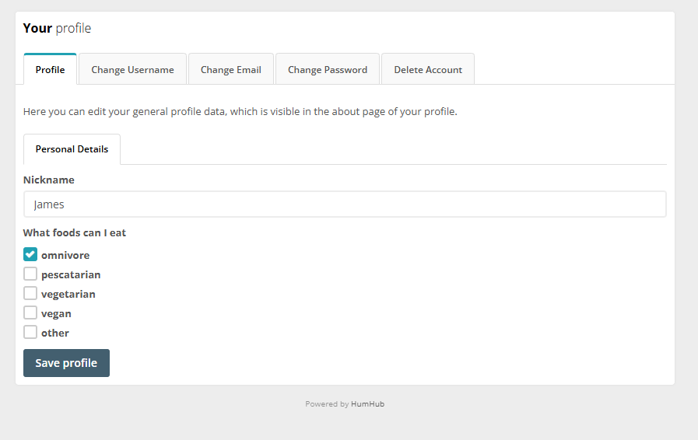Go to the Change Email tab
This screenshot has height=440, width=698.
pyautogui.click(x=230, y=69)
